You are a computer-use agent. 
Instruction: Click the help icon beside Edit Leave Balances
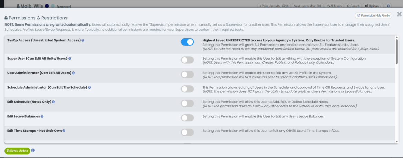[x=42, y=116]
